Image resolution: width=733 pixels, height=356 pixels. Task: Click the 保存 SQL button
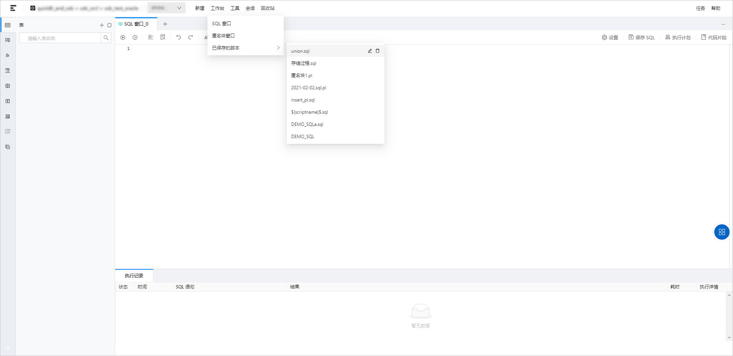[x=641, y=37]
